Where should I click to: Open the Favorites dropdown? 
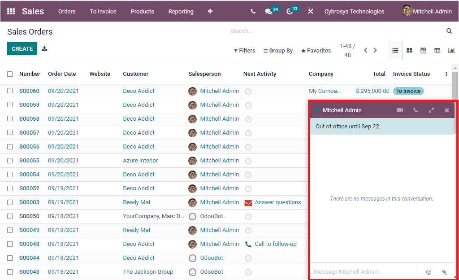[x=316, y=50]
